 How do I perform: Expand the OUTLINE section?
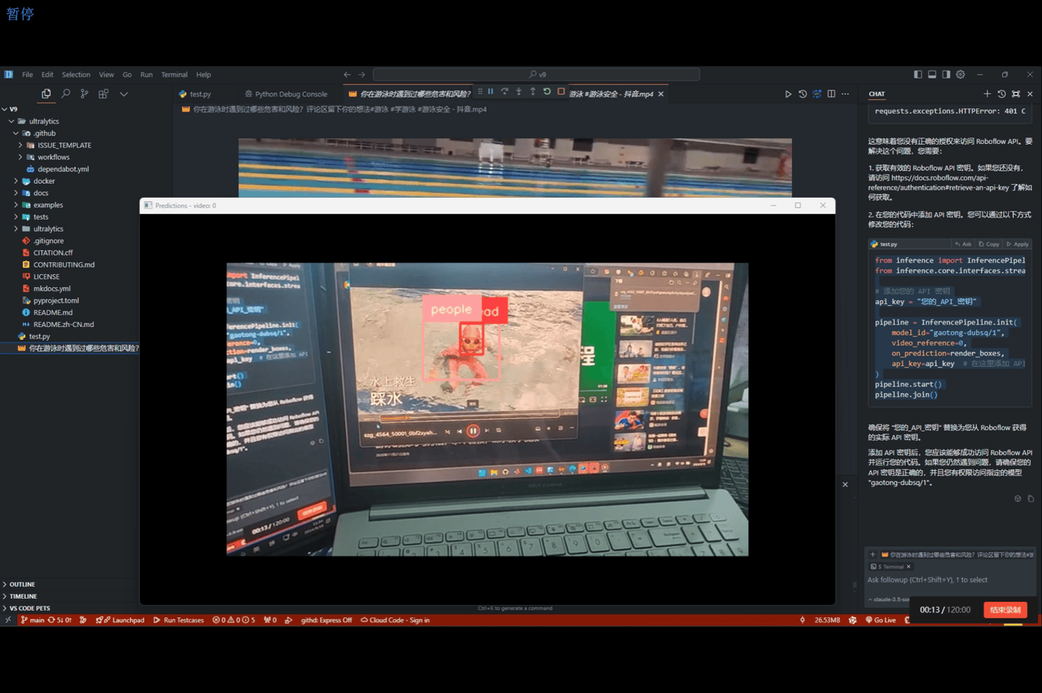(22, 584)
